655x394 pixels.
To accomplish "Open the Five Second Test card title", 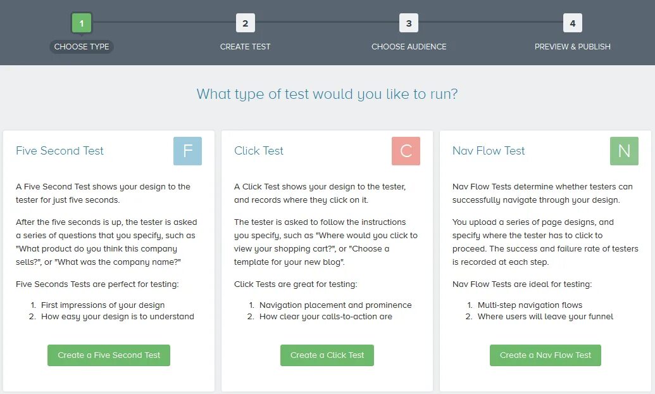I will [x=59, y=151].
